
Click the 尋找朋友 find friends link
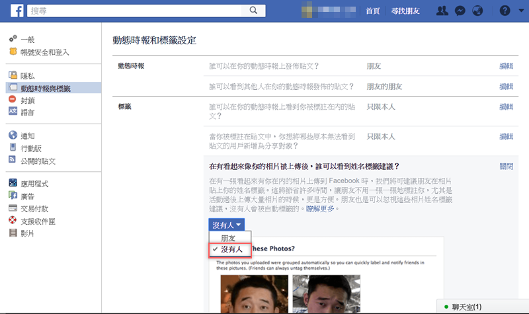(405, 11)
